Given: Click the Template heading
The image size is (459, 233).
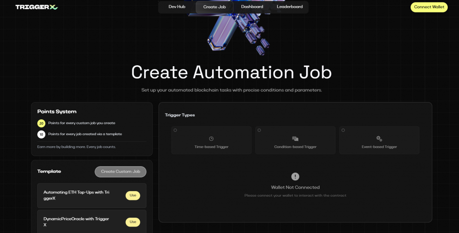Looking at the screenshot, I should [x=49, y=171].
